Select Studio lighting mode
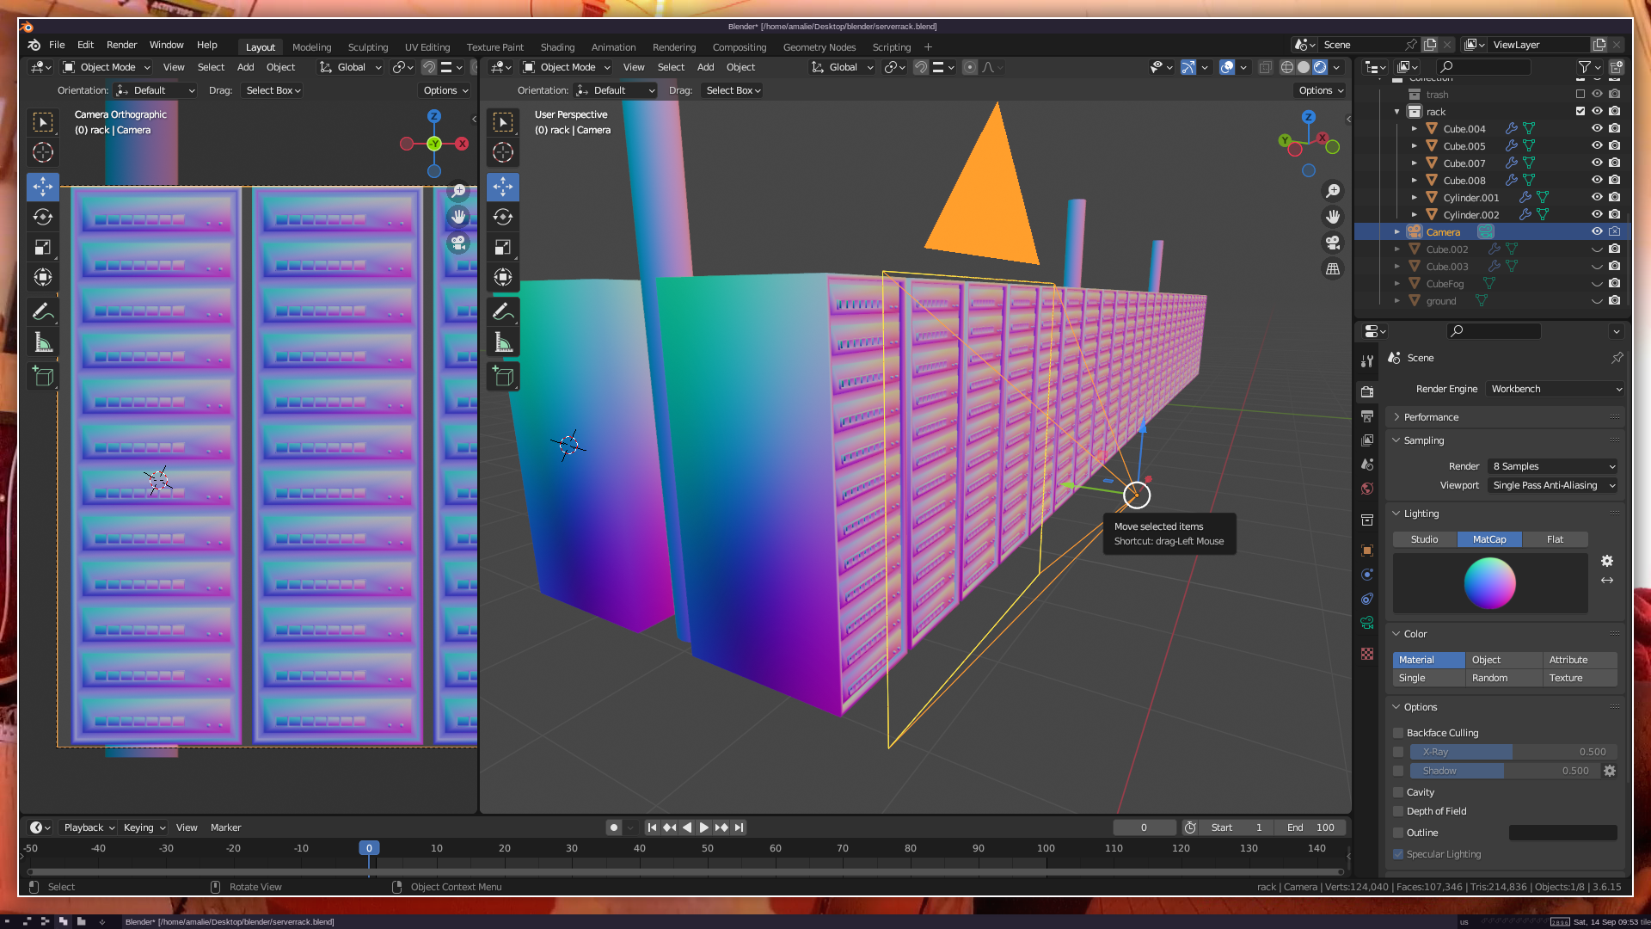This screenshot has height=929, width=1651. 1424,539
